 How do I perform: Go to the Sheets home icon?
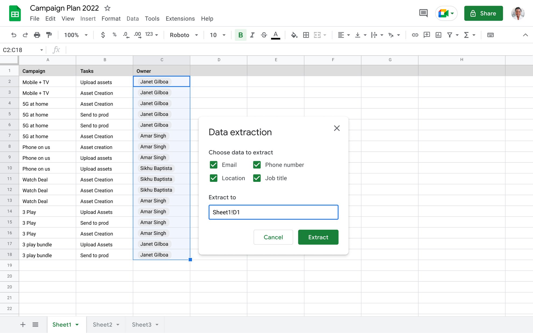[x=15, y=13]
